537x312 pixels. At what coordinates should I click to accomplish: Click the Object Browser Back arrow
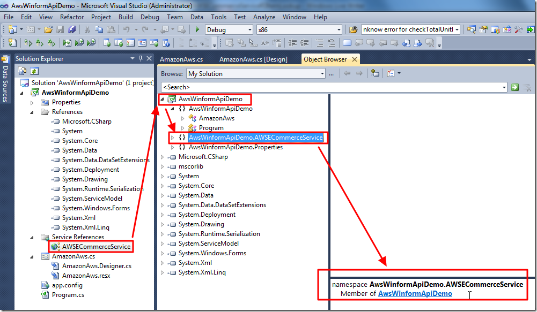347,73
